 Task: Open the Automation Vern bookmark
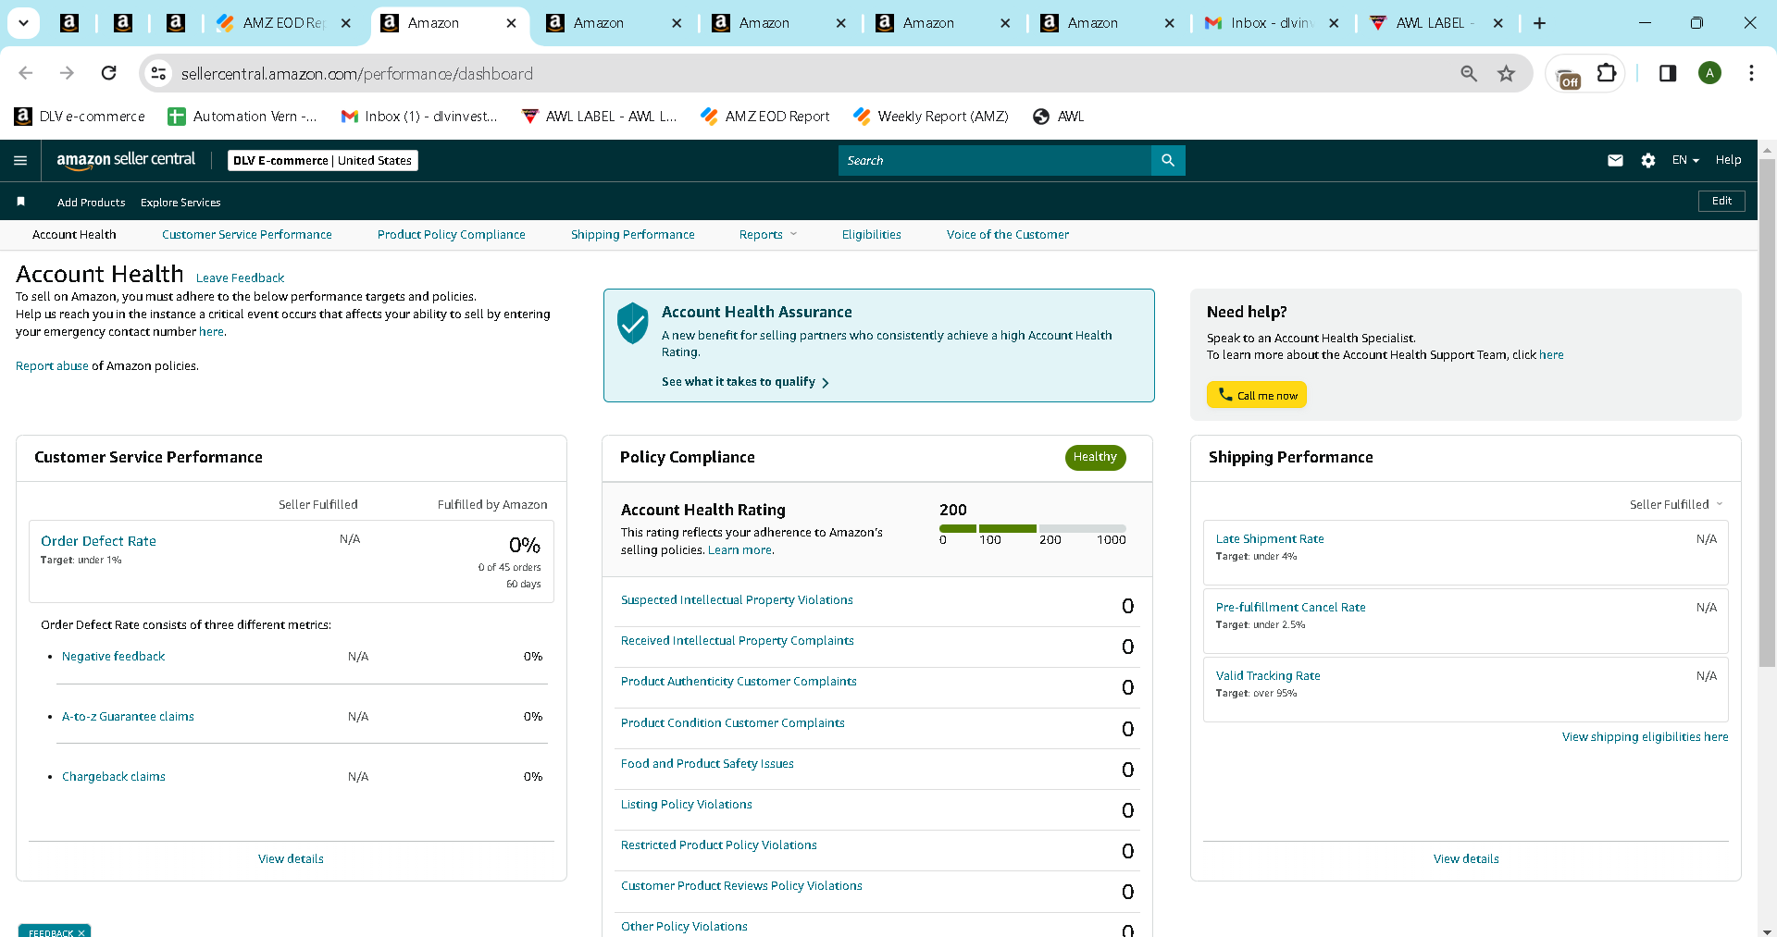(x=242, y=117)
